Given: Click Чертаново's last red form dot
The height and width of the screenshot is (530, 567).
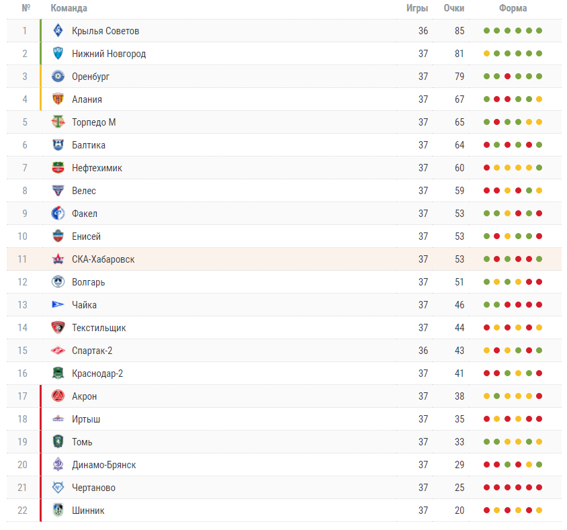Looking at the screenshot, I should (x=539, y=487).
